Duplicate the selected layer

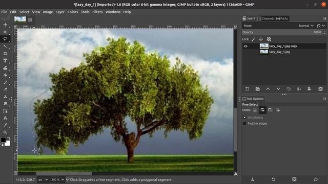pos(289,89)
